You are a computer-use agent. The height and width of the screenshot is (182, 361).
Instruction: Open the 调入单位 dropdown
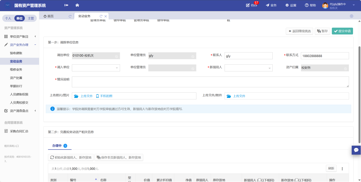[96, 68]
